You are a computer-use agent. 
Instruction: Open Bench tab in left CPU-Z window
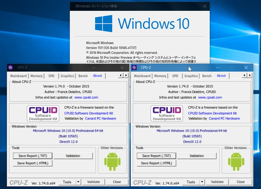tap(83, 76)
